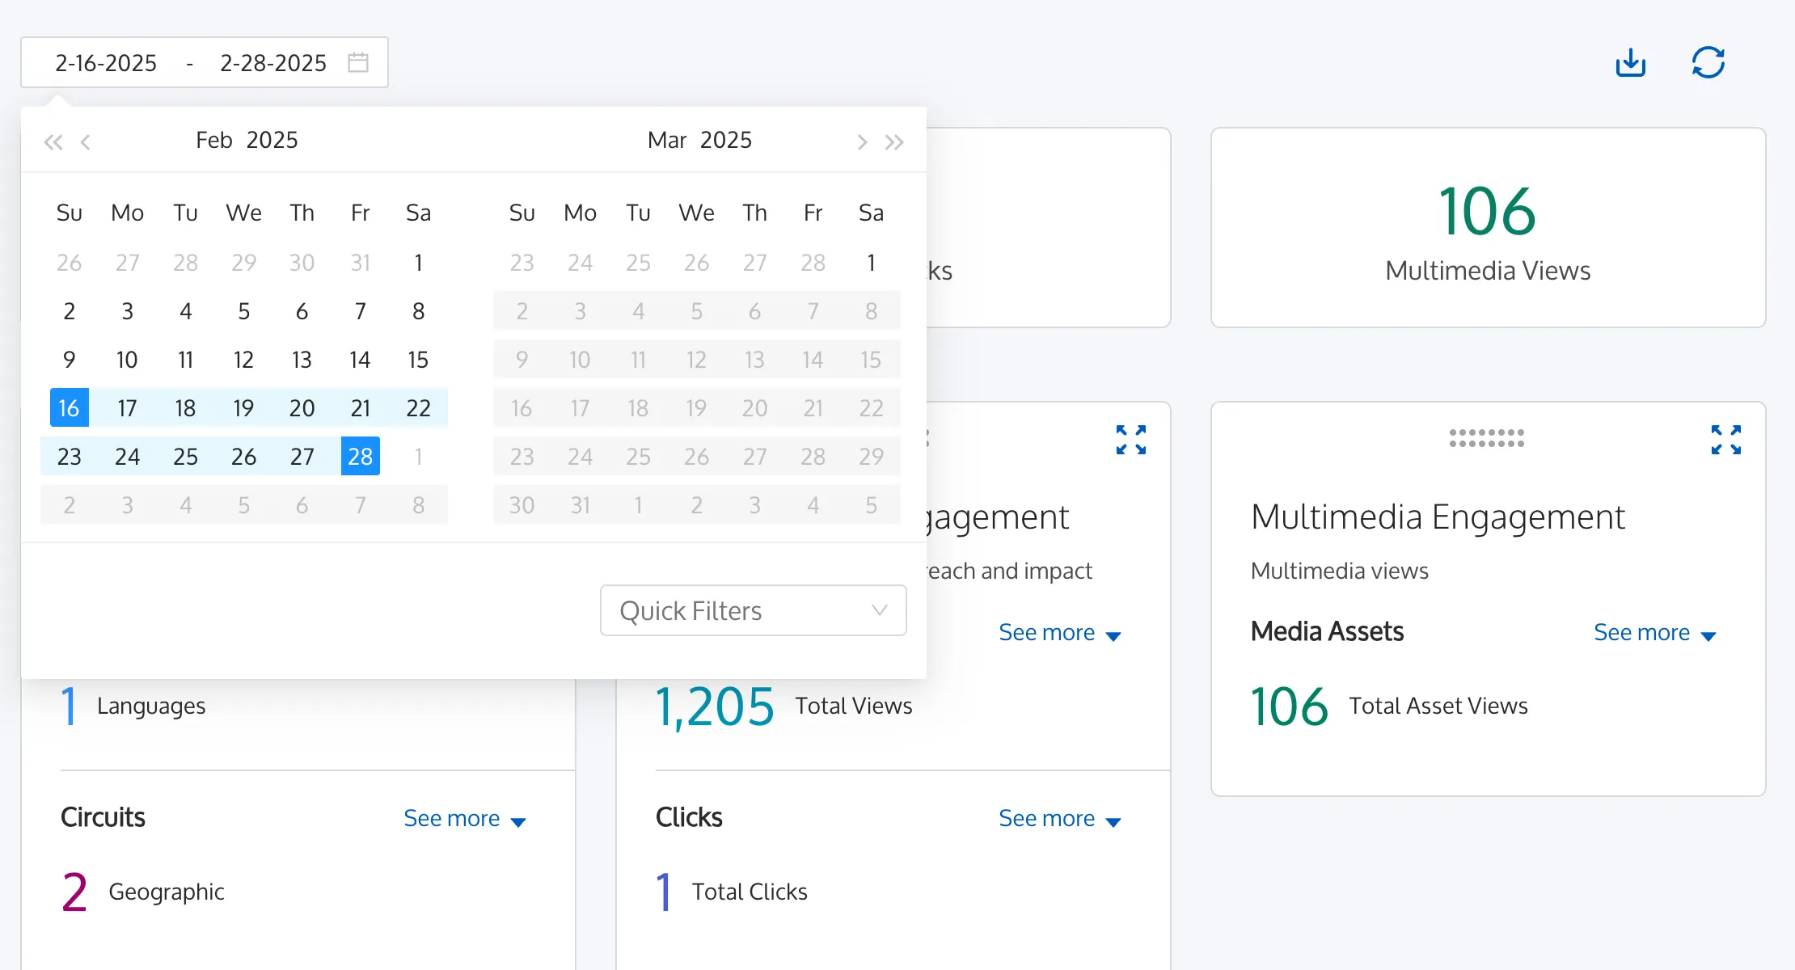Select February 25 in the calendar
This screenshot has width=1795, height=970.
coord(186,456)
